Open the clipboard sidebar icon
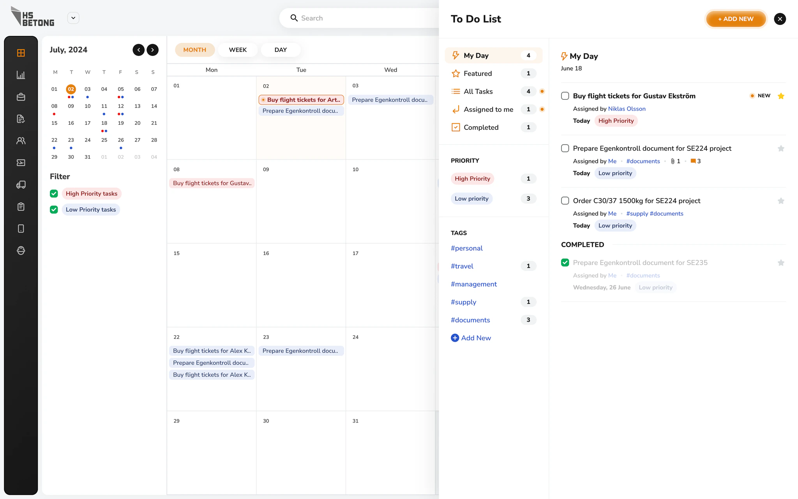The width and height of the screenshot is (798, 499). (21, 207)
